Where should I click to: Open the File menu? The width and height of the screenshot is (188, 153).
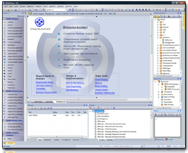(x=6, y=6)
